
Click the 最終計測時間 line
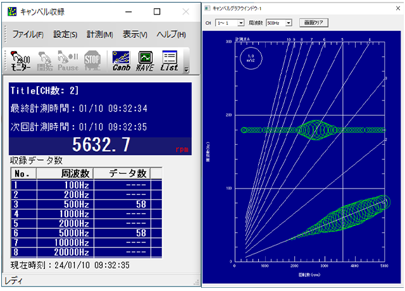pos(78,108)
